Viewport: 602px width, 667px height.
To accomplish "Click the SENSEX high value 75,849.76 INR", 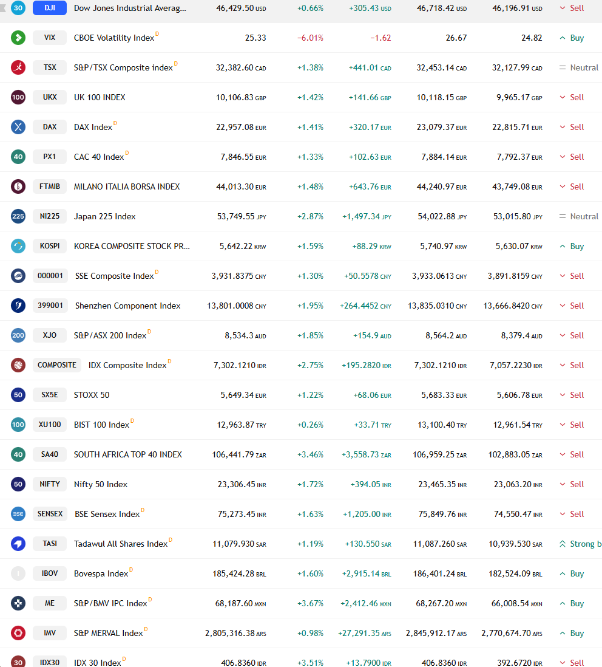I will pos(442,515).
